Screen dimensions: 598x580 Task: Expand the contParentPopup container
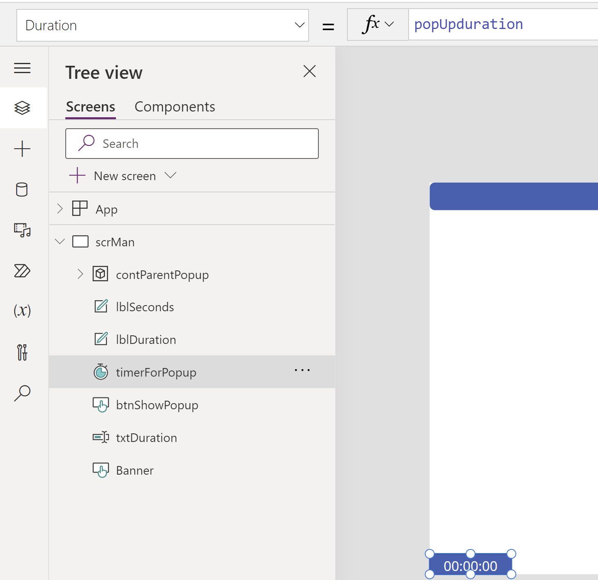tap(80, 274)
